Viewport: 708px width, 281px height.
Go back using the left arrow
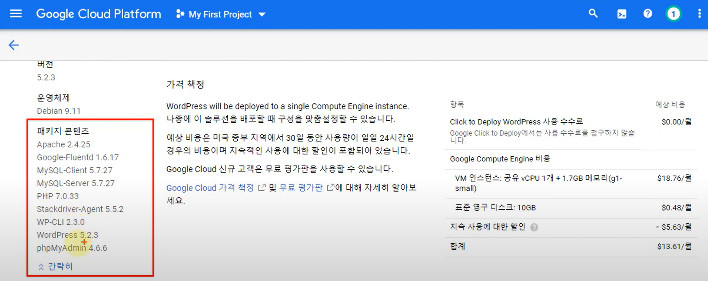click(14, 45)
